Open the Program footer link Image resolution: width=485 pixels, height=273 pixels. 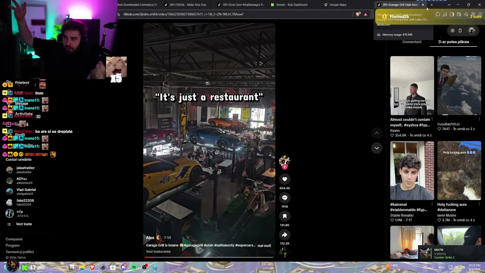click(x=13, y=245)
